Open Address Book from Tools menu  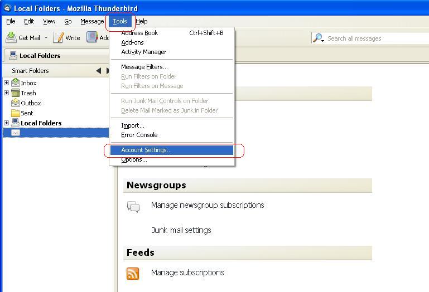click(139, 33)
